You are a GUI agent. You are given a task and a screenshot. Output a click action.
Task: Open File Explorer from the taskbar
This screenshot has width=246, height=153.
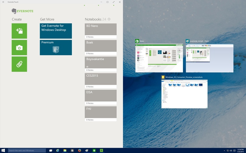pyautogui.click(x=65, y=151)
